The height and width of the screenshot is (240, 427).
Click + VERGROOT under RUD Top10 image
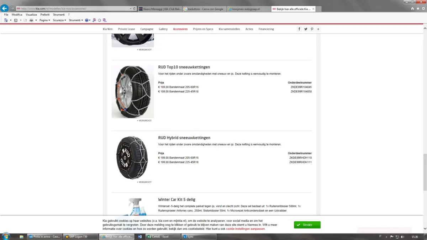coord(144,121)
